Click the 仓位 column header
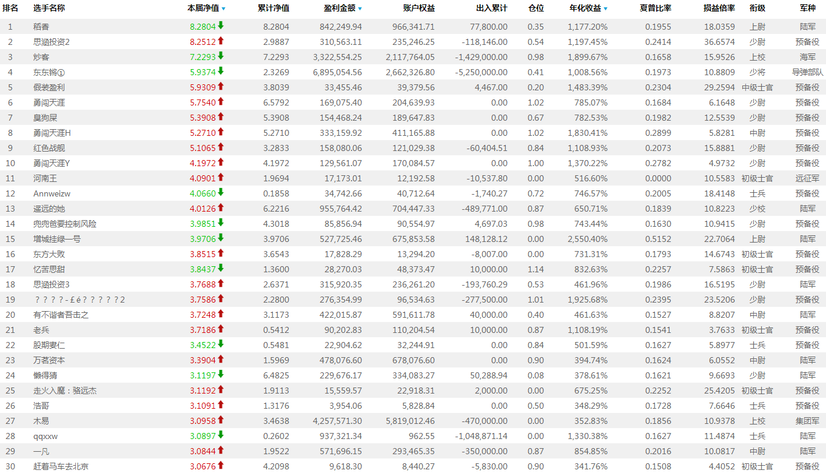Screen dimensions: 826x473 (536, 8)
